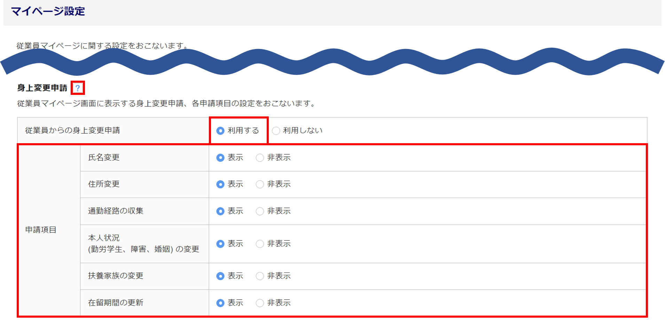Set 通勤経路の収集 to 表示
Image resolution: width=665 pixels, height=326 pixels.
coord(220,211)
